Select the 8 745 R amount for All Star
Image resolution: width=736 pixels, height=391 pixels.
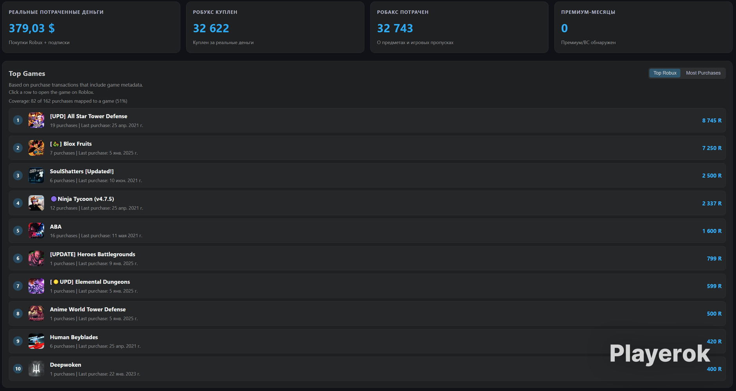[712, 120]
